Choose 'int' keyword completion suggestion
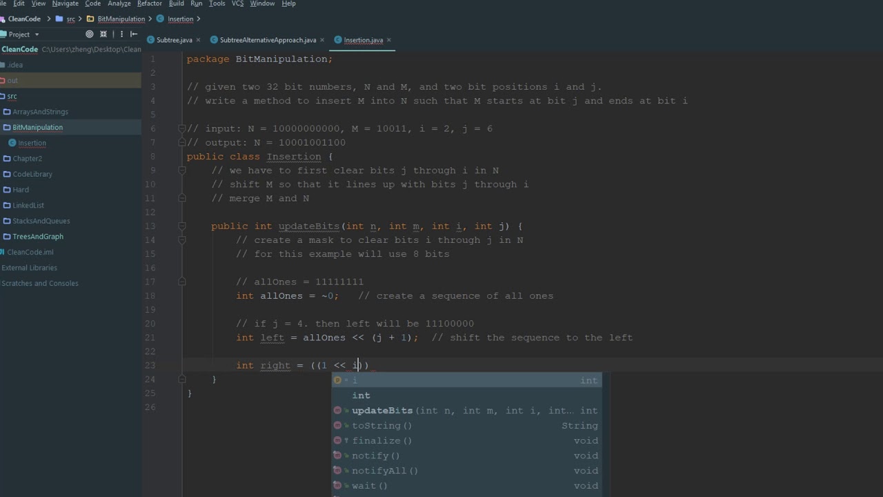883x497 pixels. point(466,396)
